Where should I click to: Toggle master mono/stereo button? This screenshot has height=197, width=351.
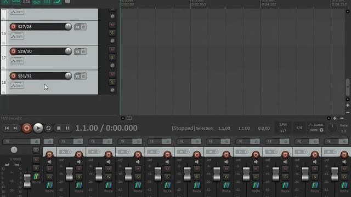[x=36, y=150]
